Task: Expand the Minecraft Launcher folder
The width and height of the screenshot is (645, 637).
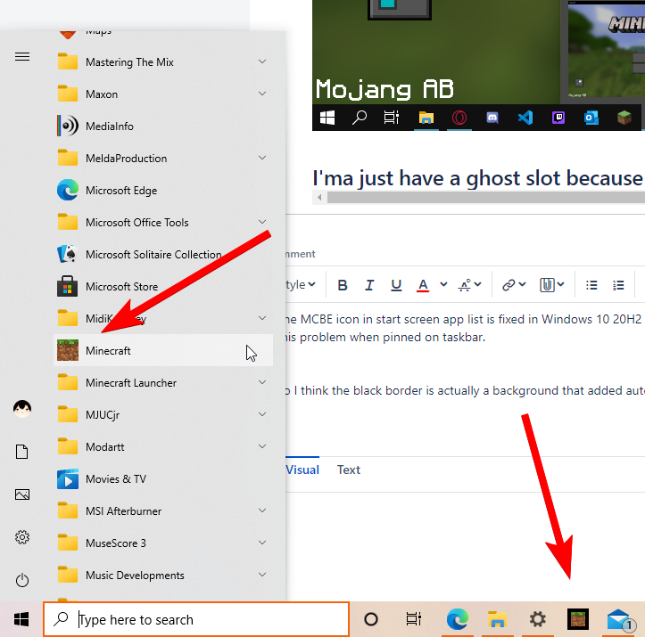Action: [x=262, y=383]
